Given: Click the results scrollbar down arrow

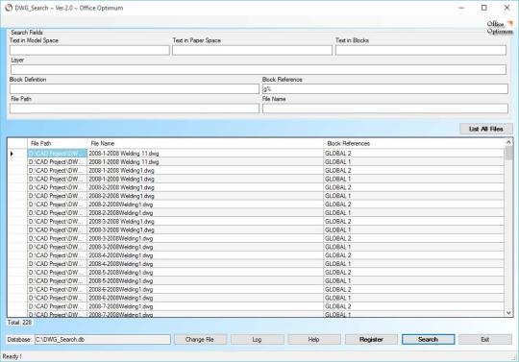Looking at the screenshot, I should 508,313.
